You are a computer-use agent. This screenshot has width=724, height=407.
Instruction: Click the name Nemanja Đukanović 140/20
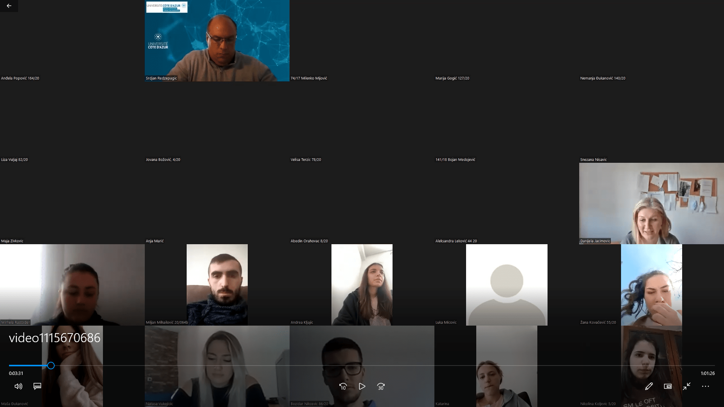(x=603, y=78)
